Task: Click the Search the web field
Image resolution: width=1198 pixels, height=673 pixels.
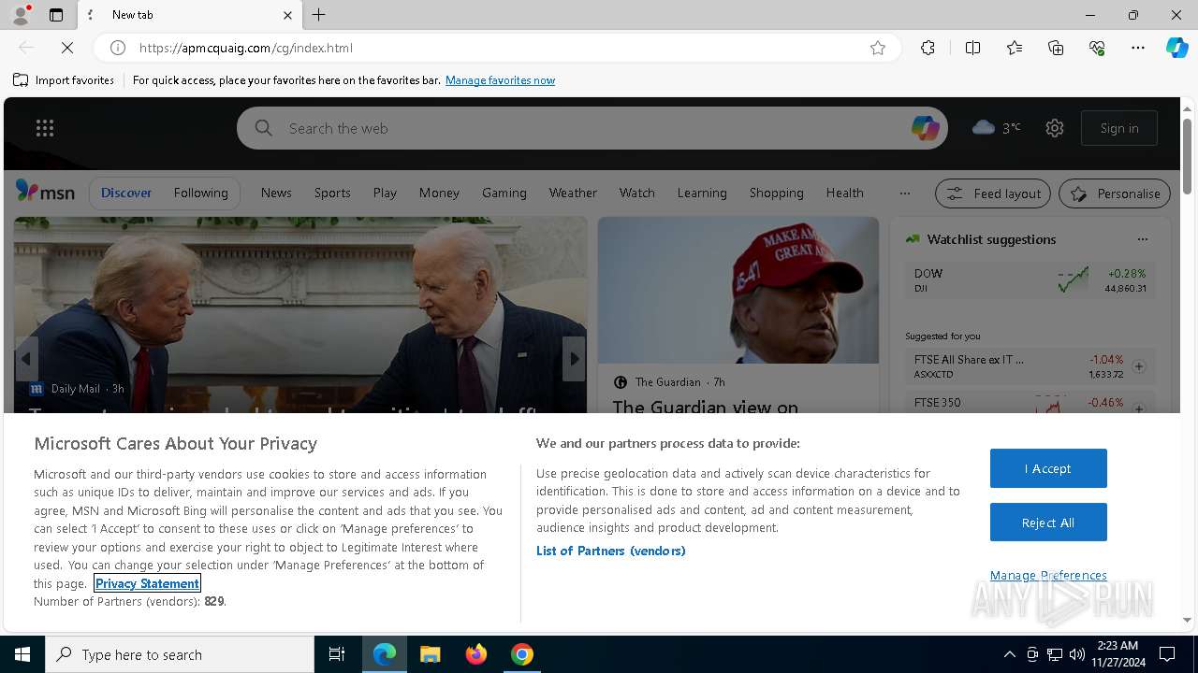Action: tap(592, 128)
